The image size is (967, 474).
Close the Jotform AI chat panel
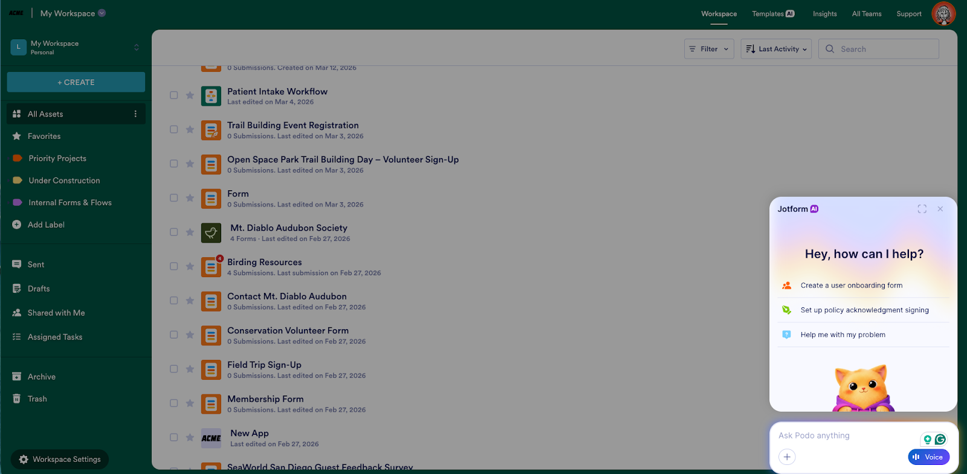(x=940, y=209)
